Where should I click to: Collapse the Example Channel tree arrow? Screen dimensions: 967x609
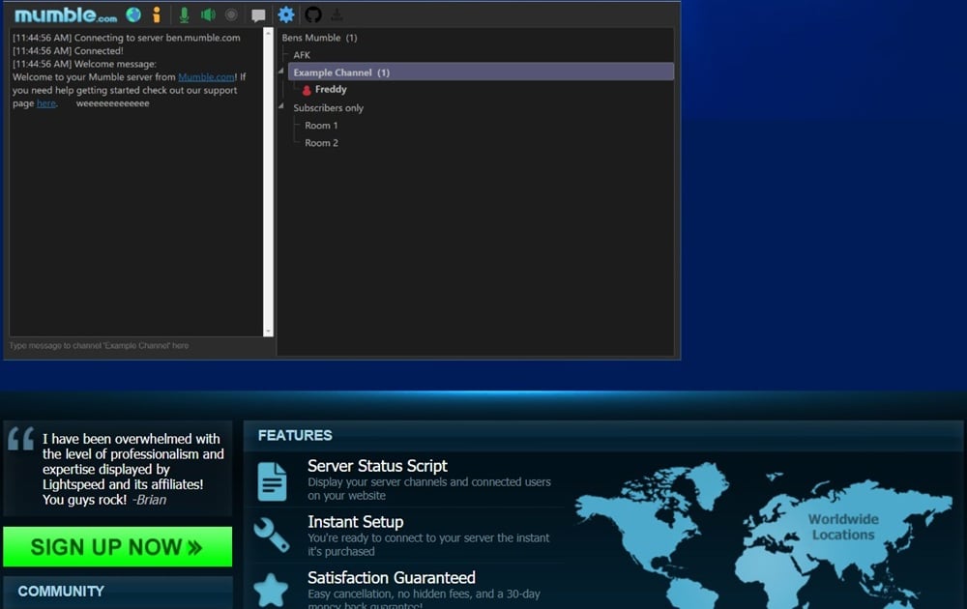pyautogui.click(x=281, y=72)
